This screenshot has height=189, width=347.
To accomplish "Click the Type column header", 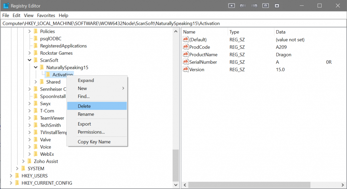I will click(251, 32).
